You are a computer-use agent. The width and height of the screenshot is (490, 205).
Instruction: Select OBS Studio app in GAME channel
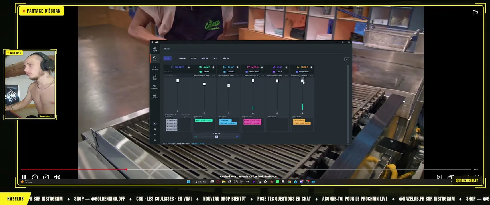(204, 120)
